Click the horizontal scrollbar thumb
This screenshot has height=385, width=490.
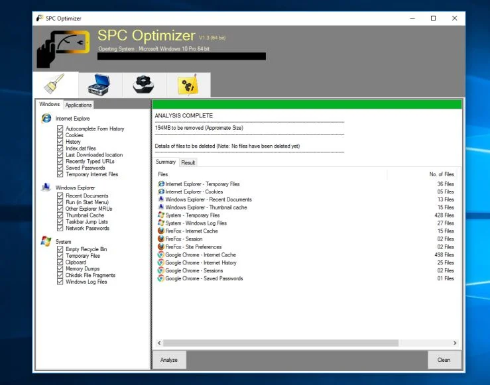point(280,343)
